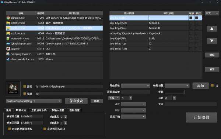Open the CustomGlobalSetting 1 dropdown
The width and height of the screenshot is (221, 139).
click(34, 101)
